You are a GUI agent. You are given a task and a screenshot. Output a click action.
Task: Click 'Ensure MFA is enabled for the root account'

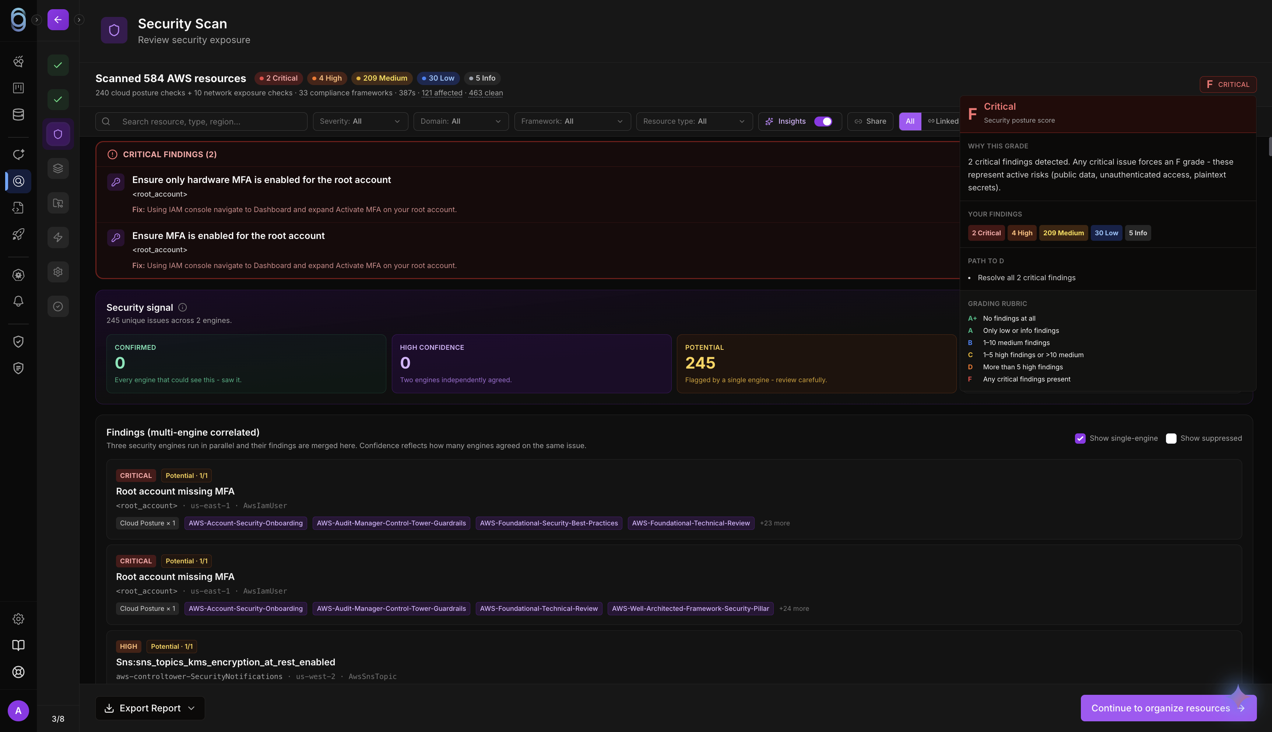coord(228,236)
